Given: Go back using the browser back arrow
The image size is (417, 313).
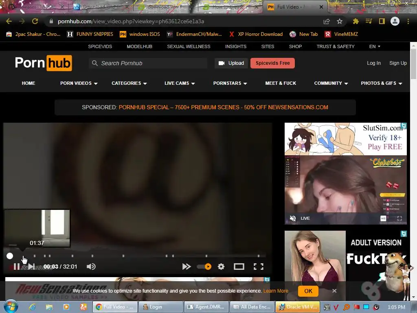Looking at the screenshot, I should [9, 21].
